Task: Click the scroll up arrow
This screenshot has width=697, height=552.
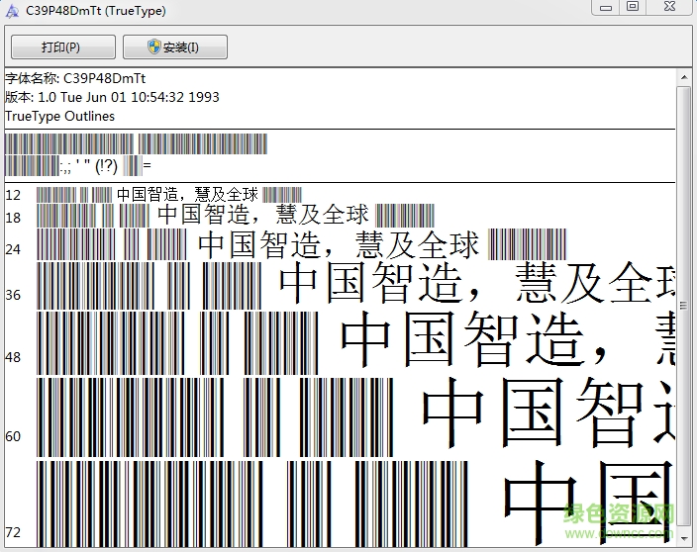Action: (x=684, y=78)
